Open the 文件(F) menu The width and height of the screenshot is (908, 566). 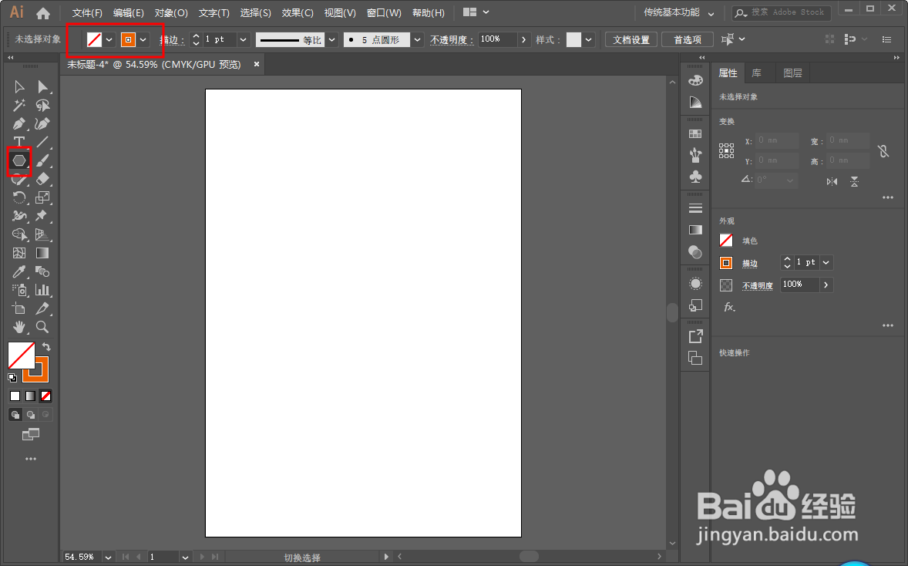pyautogui.click(x=87, y=13)
